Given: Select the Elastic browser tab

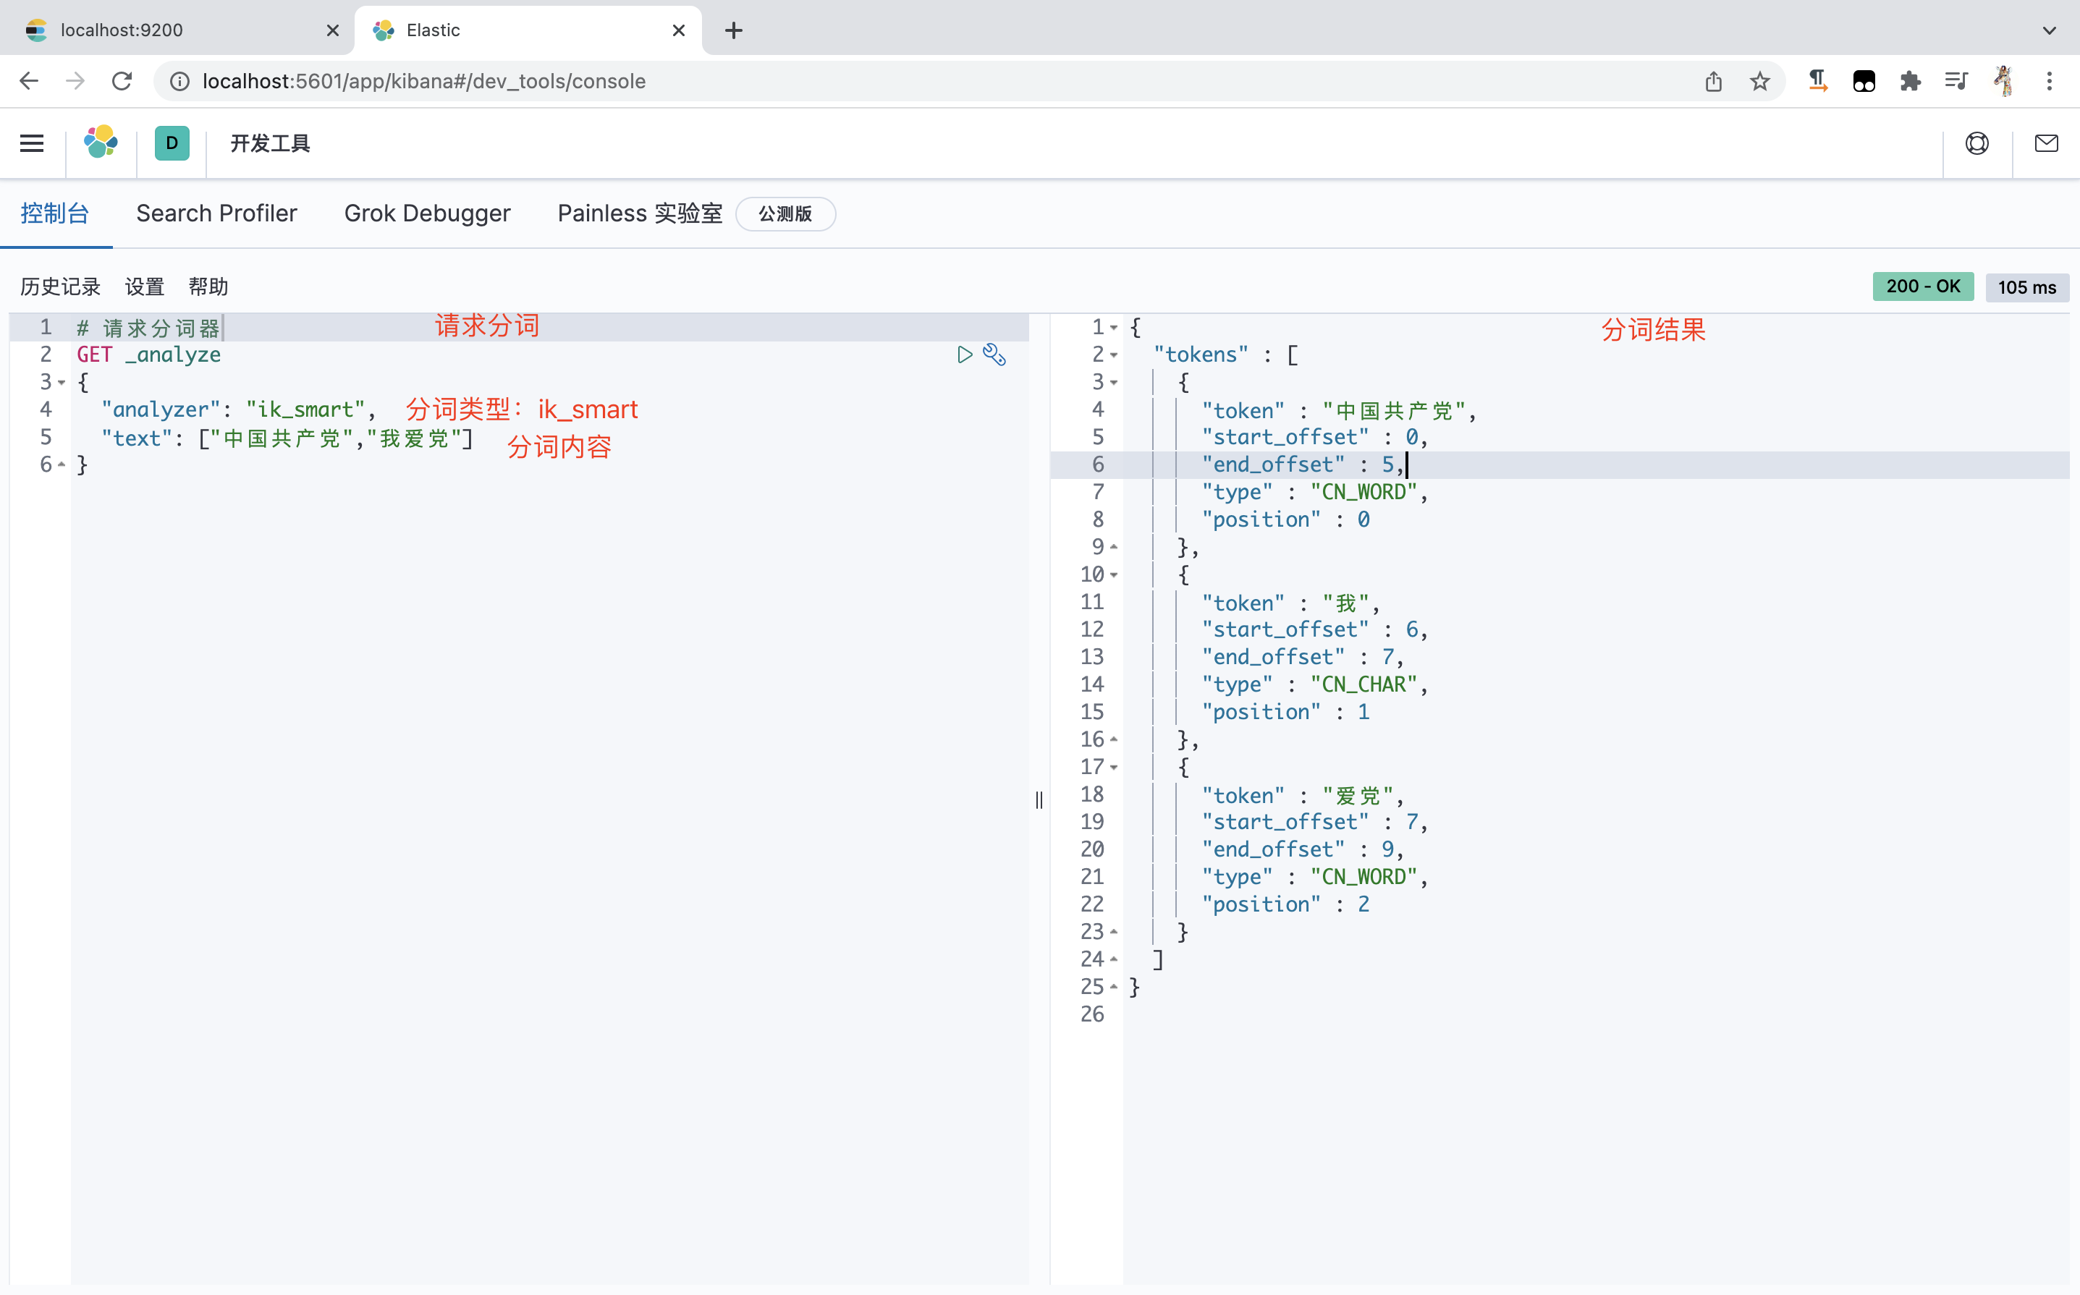Looking at the screenshot, I should tap(528, 30).
